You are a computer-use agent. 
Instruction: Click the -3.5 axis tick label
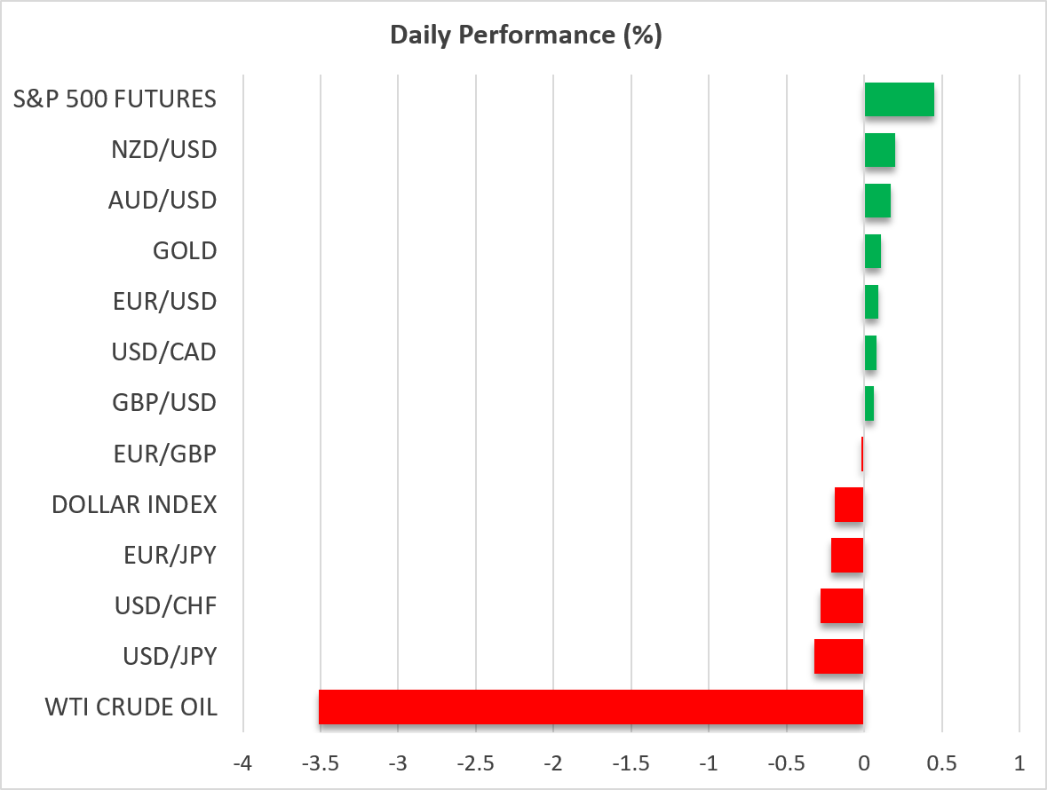tap(320, 764)
